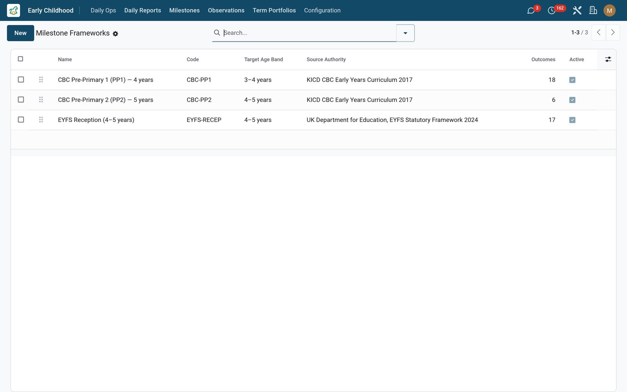Sort by the Code column header
Screen dimensions: 627x392
[x=192, y=60]
